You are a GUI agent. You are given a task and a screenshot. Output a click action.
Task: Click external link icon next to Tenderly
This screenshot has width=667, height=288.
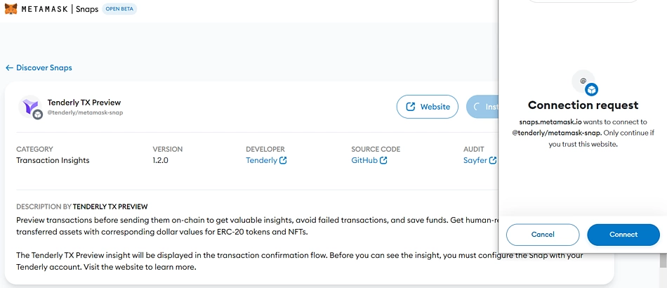(x=283, y=160)
